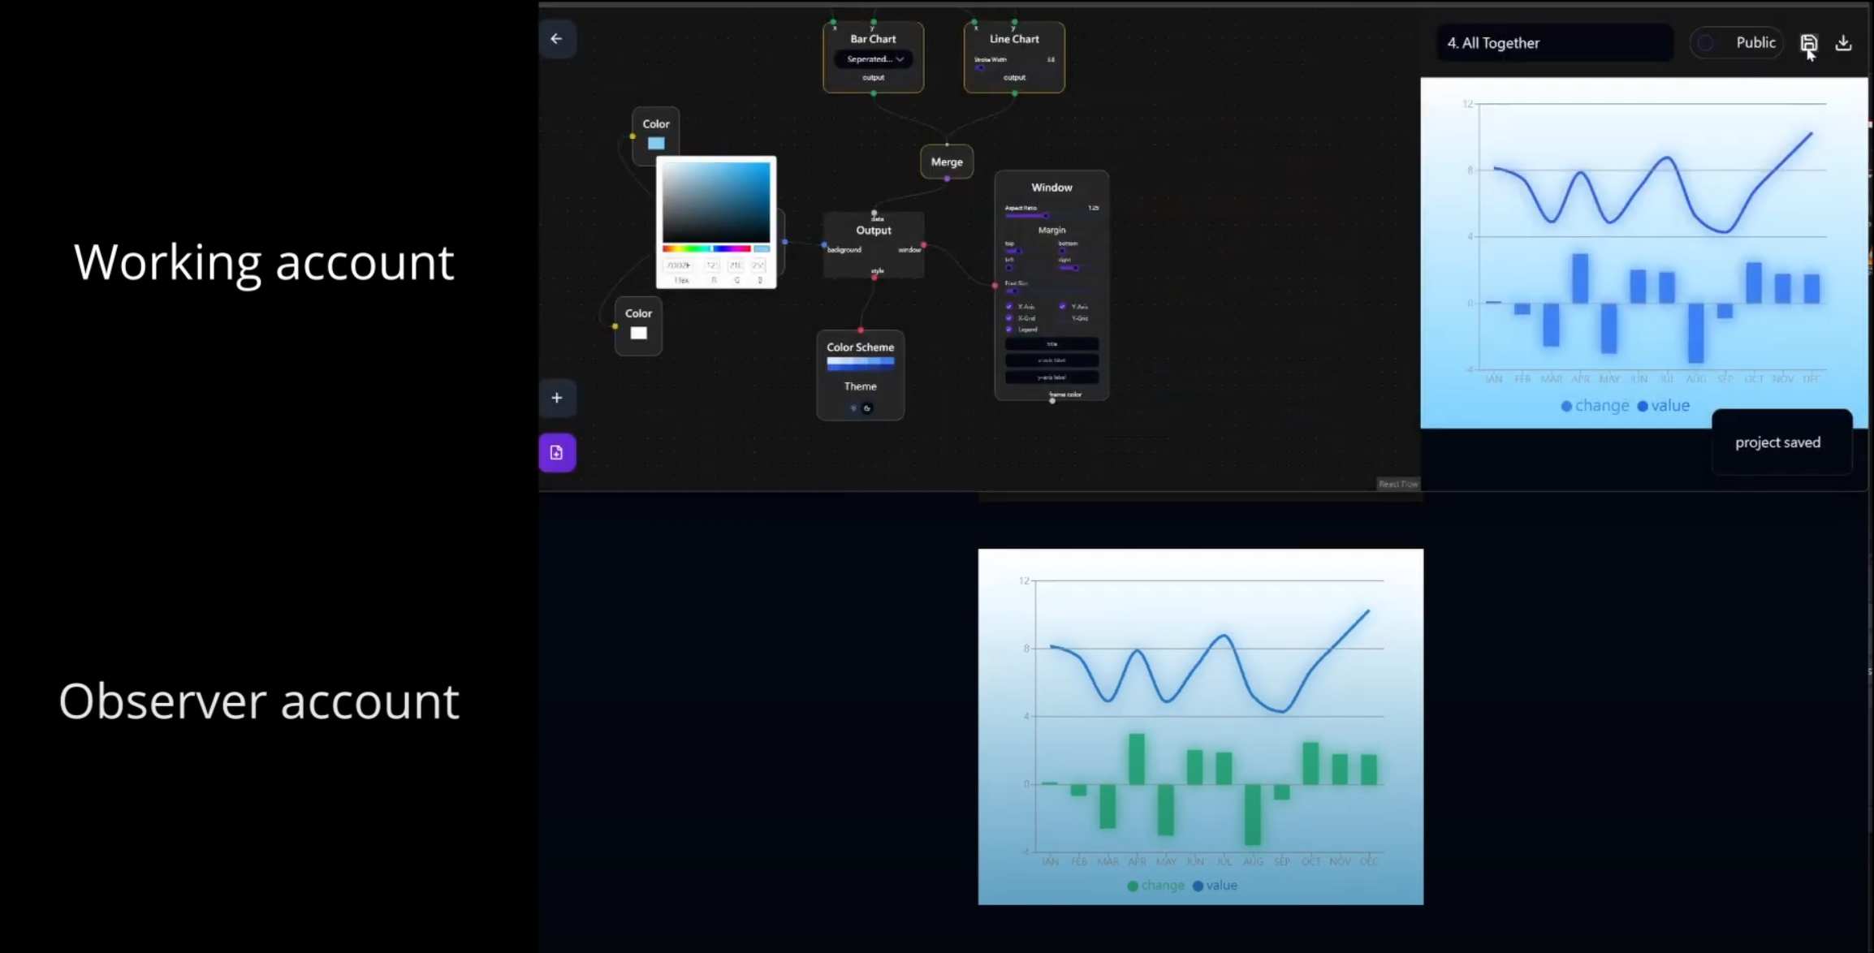Click the purple new-file icon button
This screenshot has width=1874, height=953.
[557, 453]
